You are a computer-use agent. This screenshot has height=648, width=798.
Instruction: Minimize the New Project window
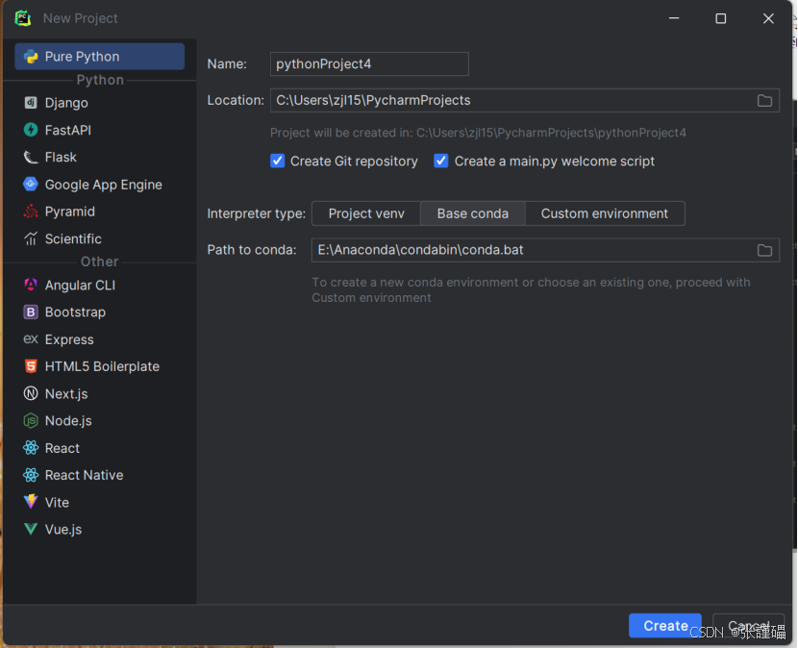coord(674,19)
